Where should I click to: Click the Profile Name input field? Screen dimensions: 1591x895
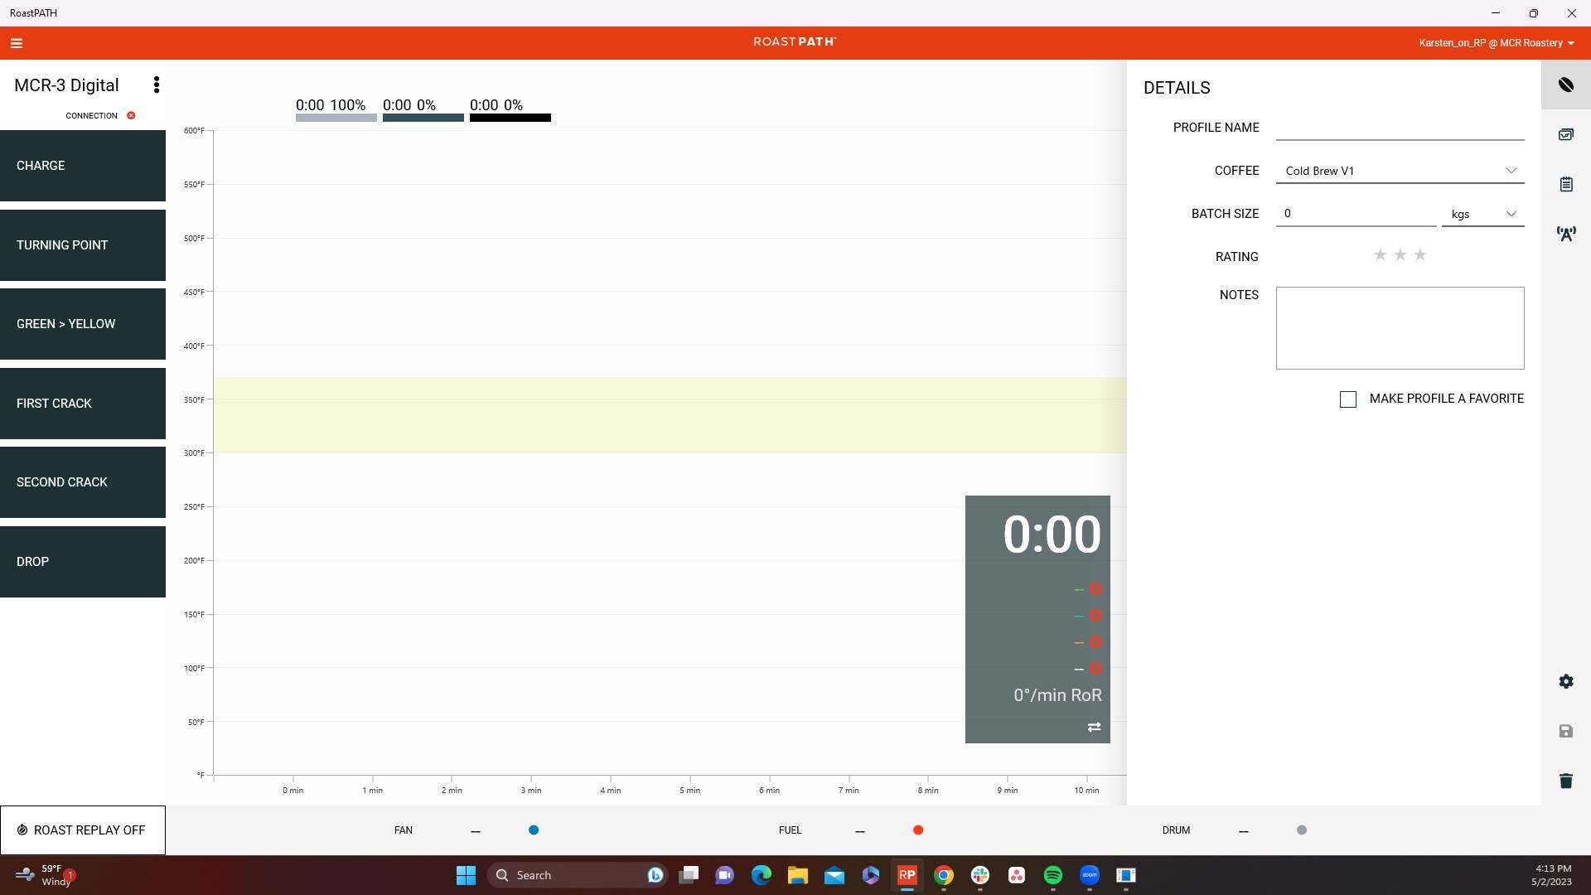point(1400,128)
